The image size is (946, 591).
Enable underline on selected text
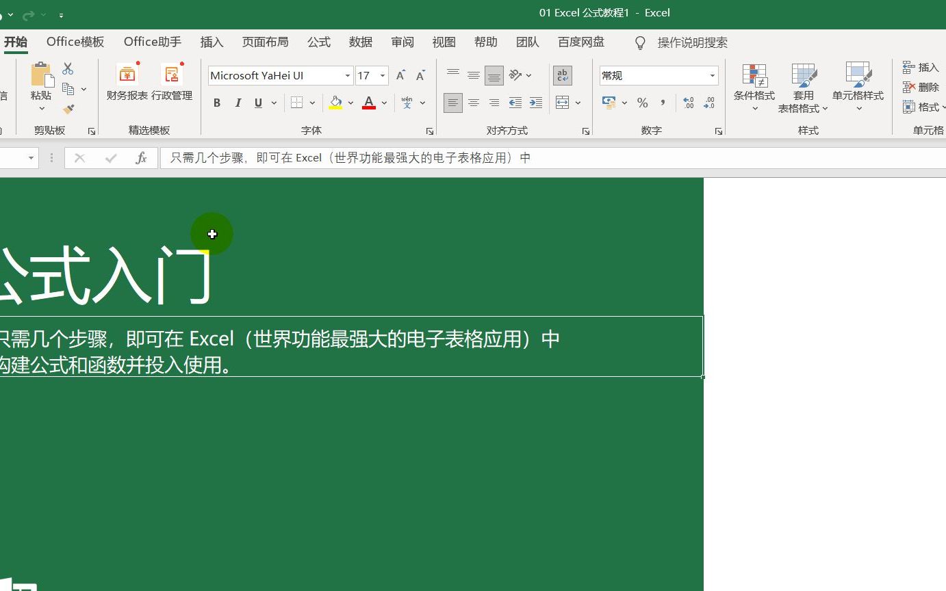click(257, 103)
